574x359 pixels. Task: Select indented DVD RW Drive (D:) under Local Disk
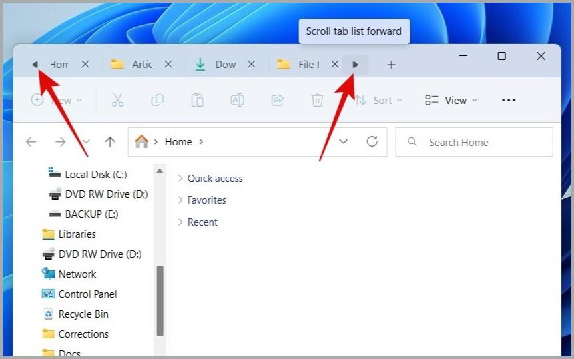106,194
